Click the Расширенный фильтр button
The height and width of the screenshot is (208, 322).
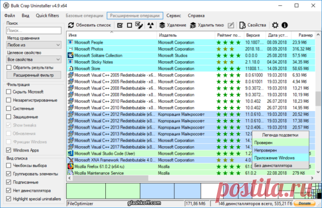coord(34,75)
